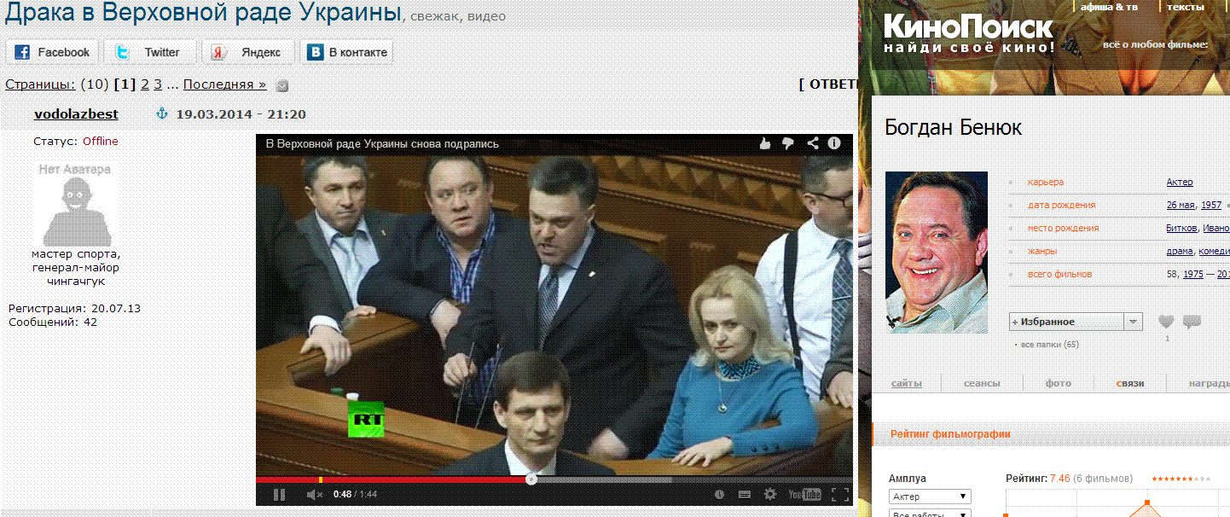Seek to the yellow marker on timeline
Image resolution: width=1230 pixels, height=517 pixels.
point(320,479)
